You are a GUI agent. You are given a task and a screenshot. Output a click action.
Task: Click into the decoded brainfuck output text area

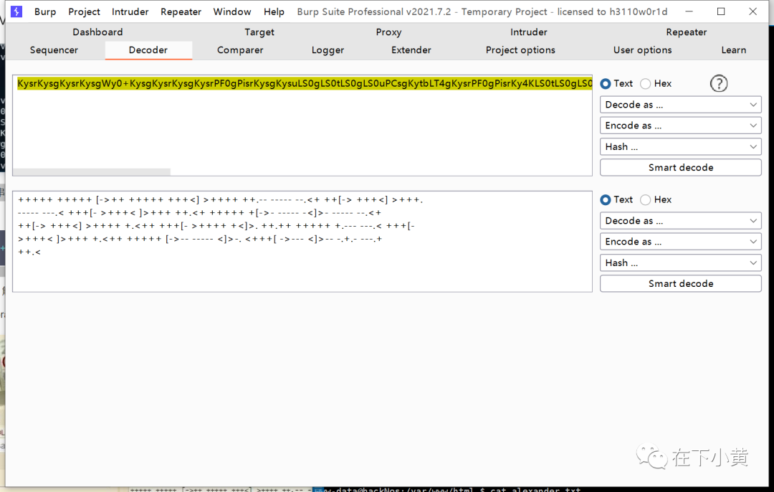click(302, 242)
